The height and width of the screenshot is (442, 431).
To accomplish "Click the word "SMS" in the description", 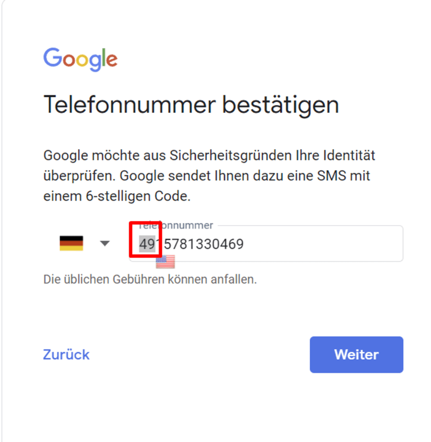I will click(x=332, y=176).
